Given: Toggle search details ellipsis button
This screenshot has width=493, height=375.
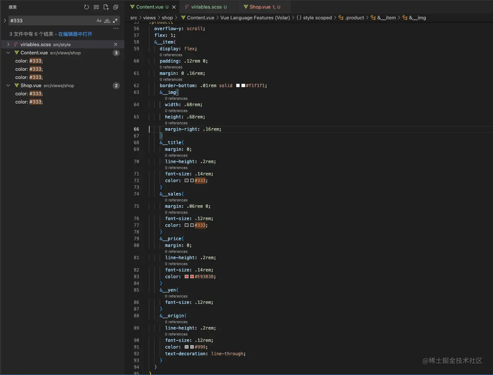Looking at the screenshot, I should 116,28.
